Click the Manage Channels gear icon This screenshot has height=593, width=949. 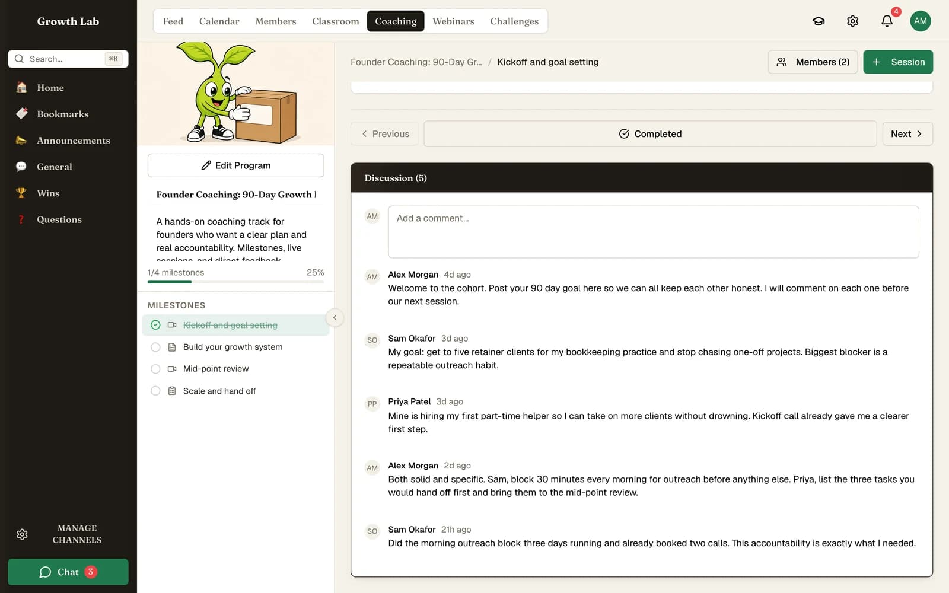tap(22, 534)
